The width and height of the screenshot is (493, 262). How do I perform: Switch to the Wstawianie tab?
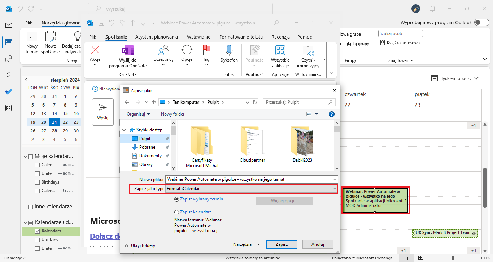coord(198,37)
